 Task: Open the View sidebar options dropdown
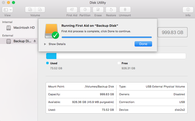click(x=7, y=10)
